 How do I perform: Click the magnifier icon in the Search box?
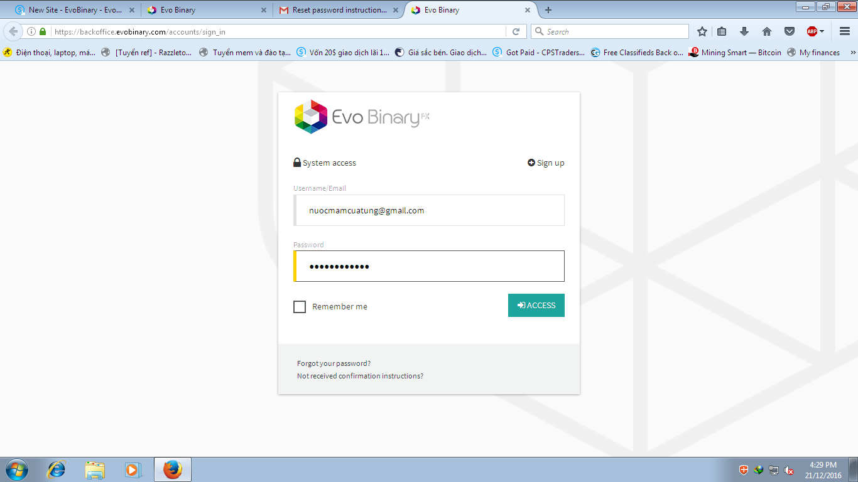(x=540, y=31)
